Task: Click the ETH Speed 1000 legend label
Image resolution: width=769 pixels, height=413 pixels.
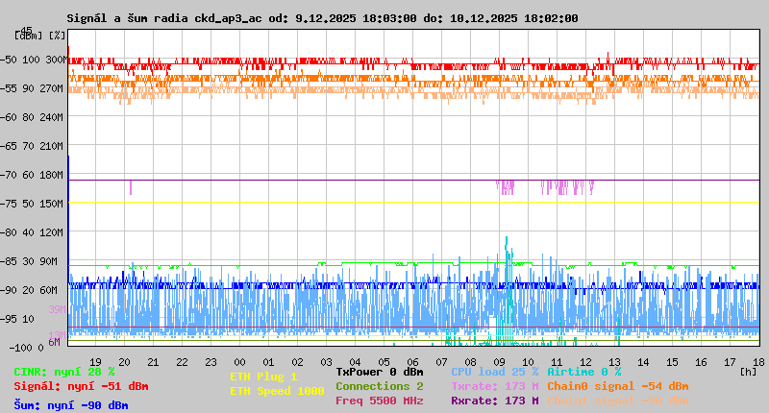Action: pyautogui.click(x=277, y=391)
